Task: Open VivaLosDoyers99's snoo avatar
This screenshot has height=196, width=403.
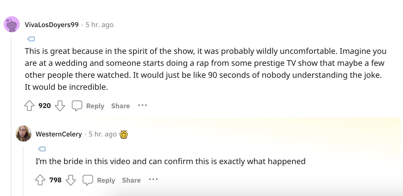Action: (x=12, y=24)
